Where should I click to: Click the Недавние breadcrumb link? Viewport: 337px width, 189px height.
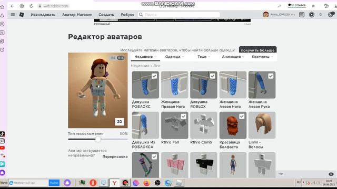(x=140, y=66)
